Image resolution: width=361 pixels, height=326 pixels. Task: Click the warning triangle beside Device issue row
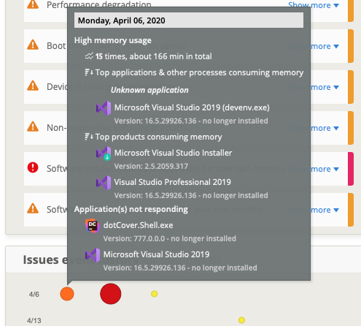click(33, 86)
